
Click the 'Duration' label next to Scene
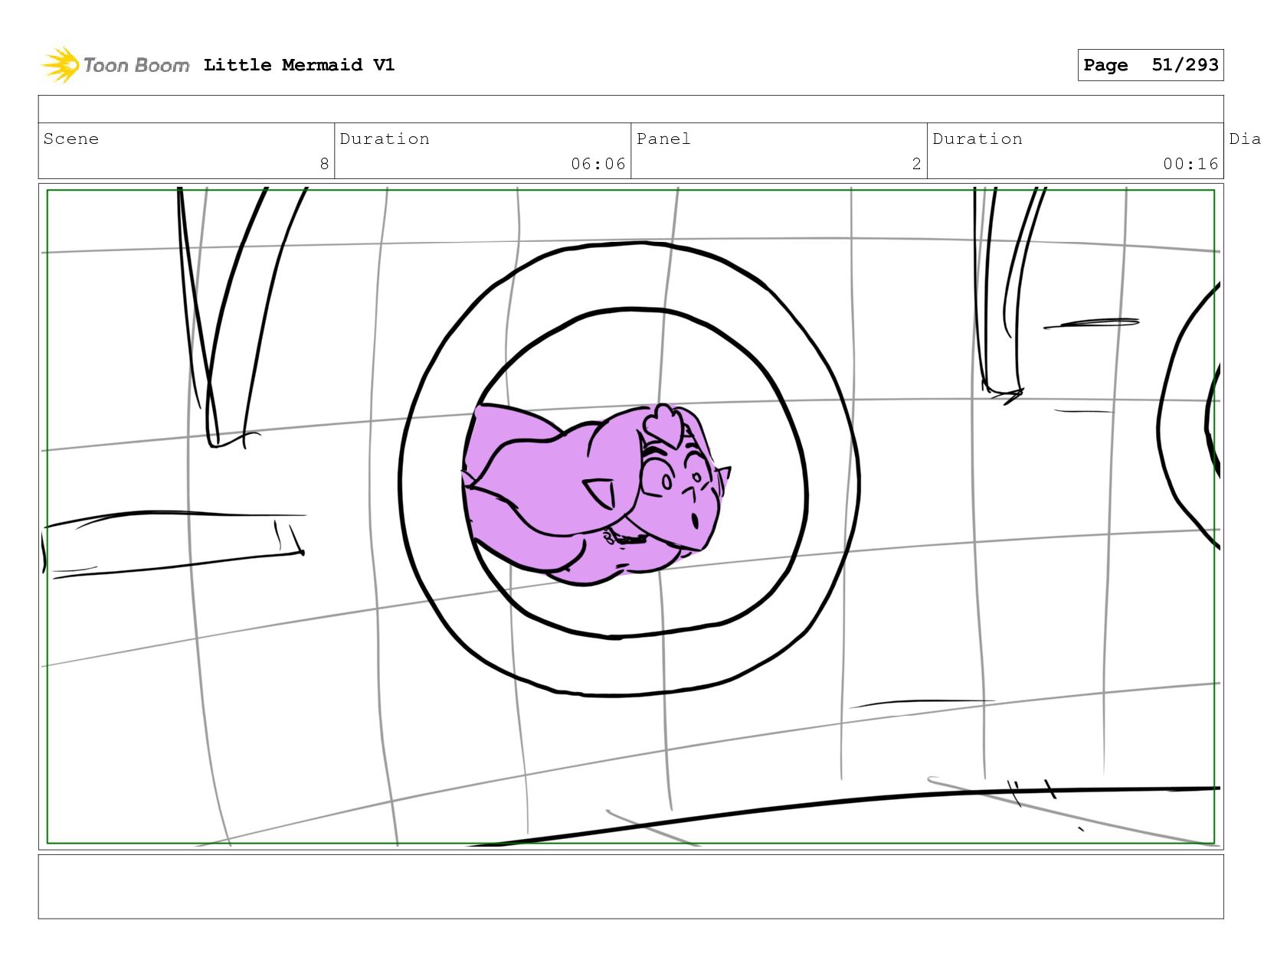point(385,139)
